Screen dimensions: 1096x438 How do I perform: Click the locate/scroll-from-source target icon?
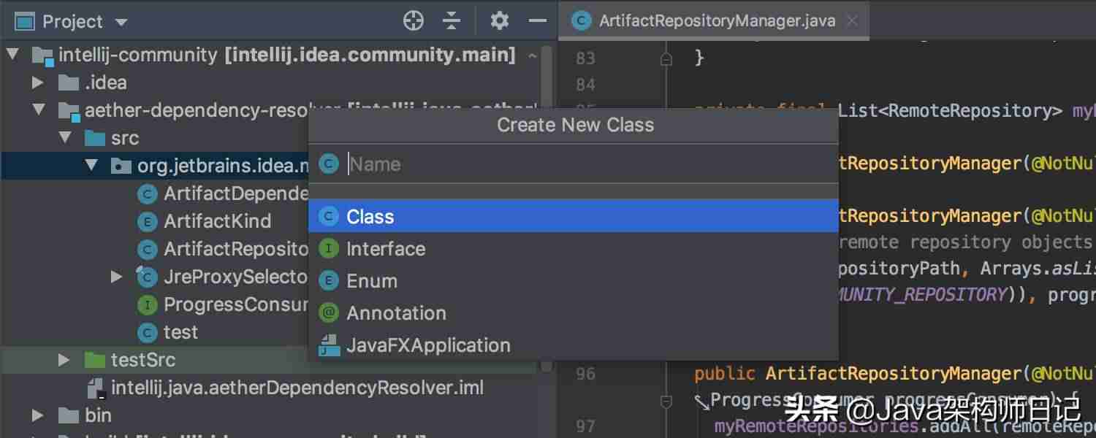pyautogui.click(x=414, y=21)
